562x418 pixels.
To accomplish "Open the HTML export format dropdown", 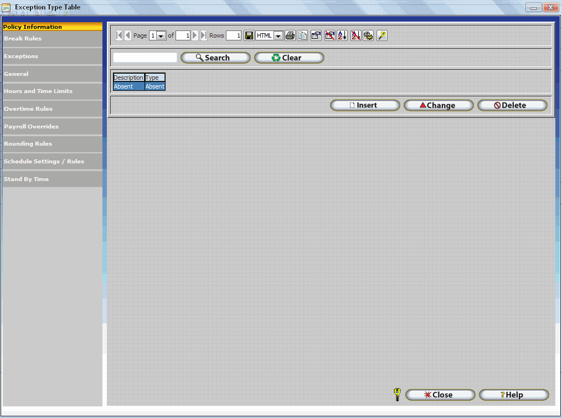I will point(278,36).
